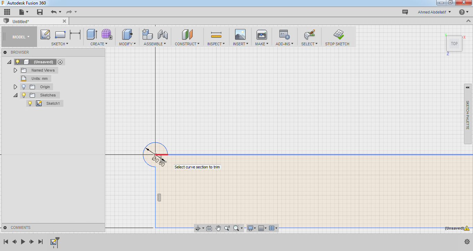Click the Zoom Window icon

pyautogui.click(x=236, y=228)
